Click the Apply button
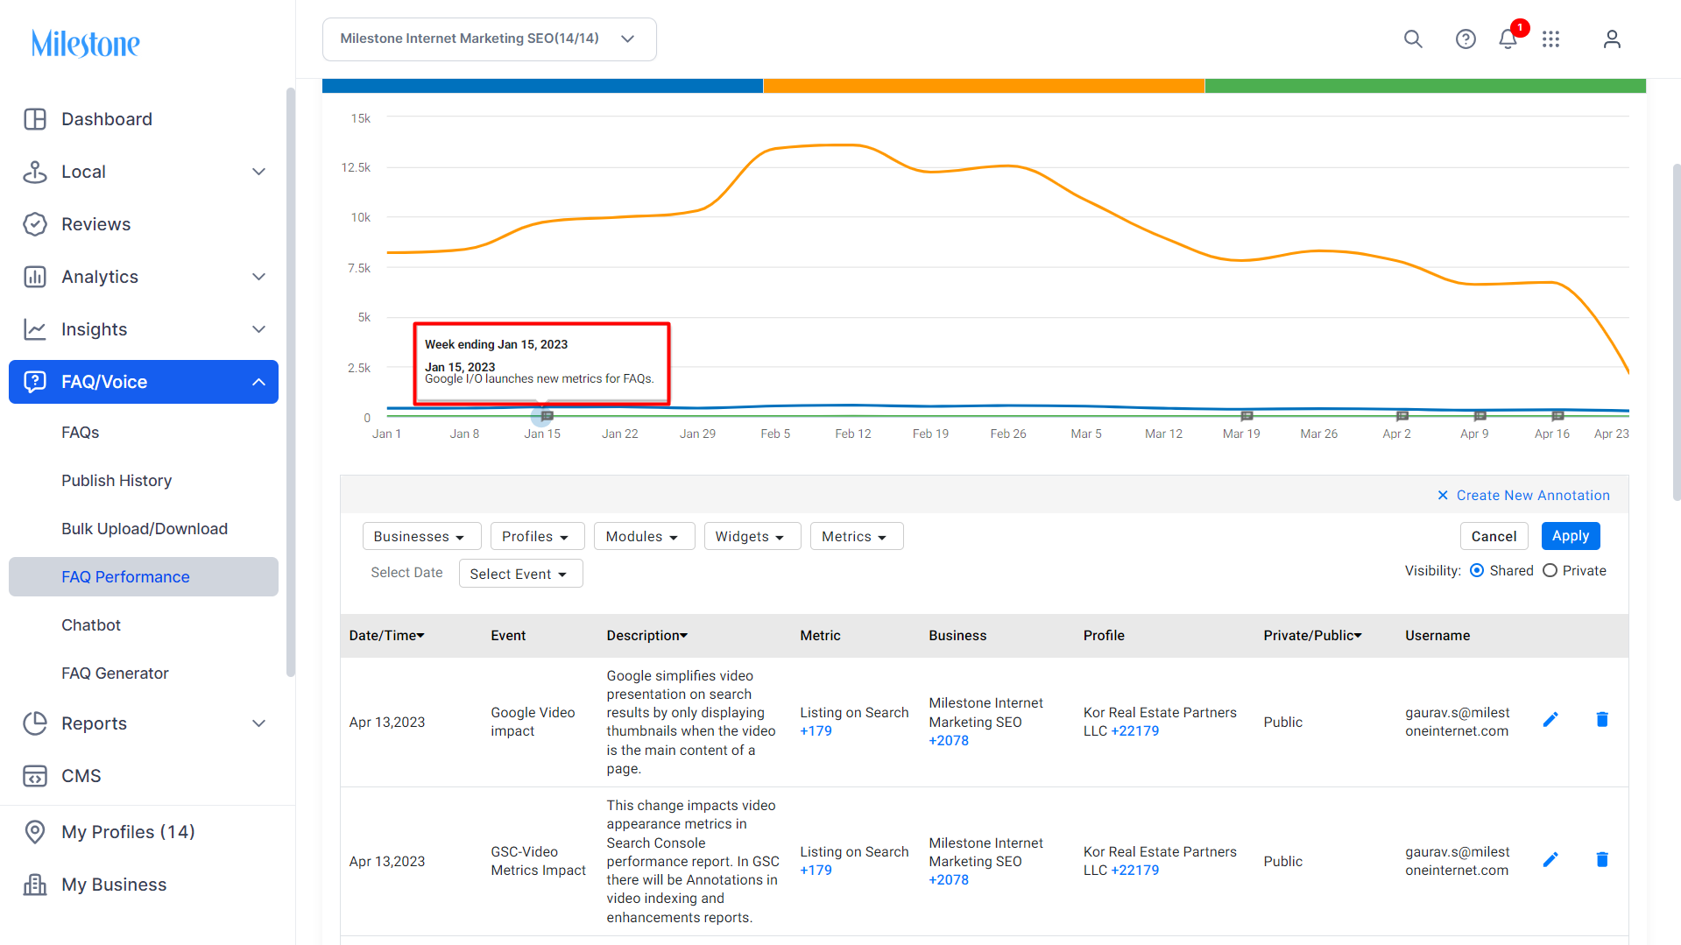 [1571, 536]
